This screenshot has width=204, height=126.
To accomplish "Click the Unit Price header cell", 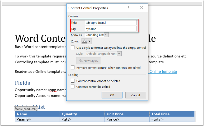I will [x=126, y=114].
